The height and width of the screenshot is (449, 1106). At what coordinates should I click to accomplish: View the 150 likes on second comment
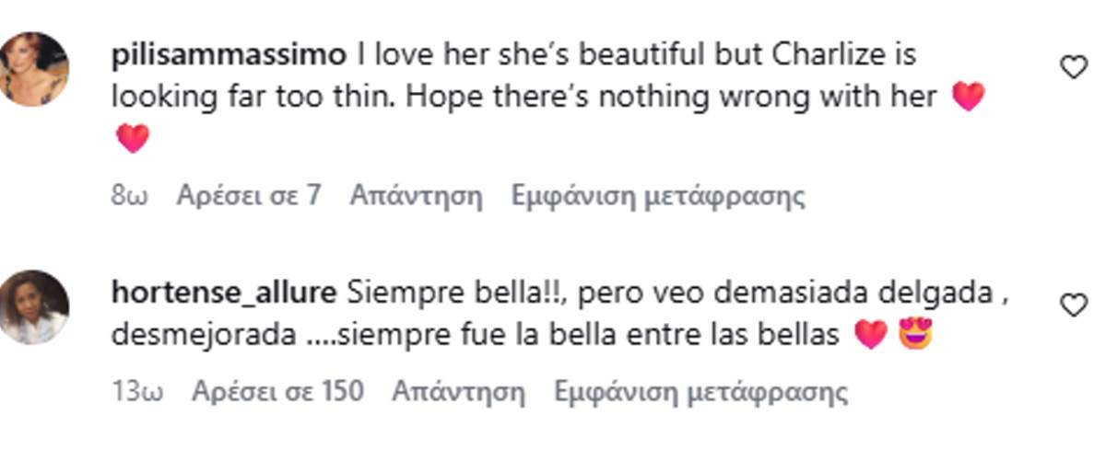point(277,392)
